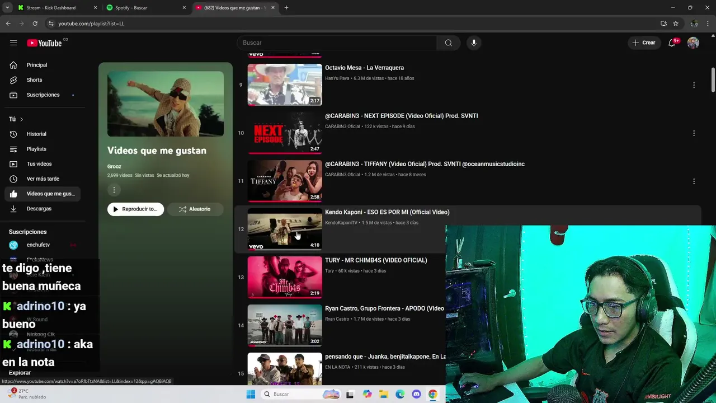Launch Copilot from the taskbar
Viewport: 716px width, 403px height.
click(367, 394)
